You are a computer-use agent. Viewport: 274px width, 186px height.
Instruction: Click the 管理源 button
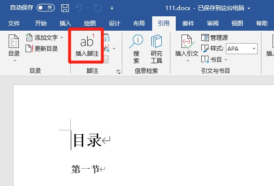click(214, 37)
